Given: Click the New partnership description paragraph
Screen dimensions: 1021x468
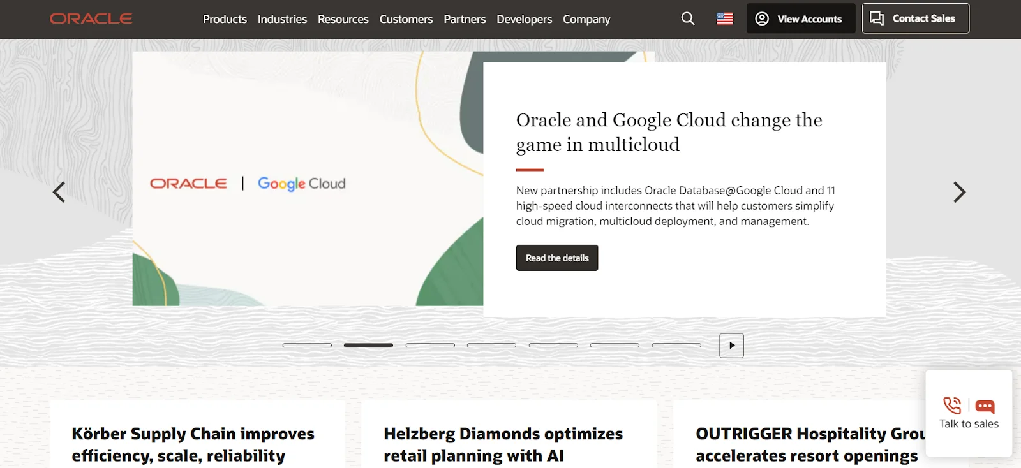Looking at the screenshot, I should coord(676,206).
